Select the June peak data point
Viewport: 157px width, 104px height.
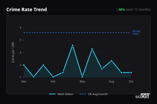tap(92, 49)
